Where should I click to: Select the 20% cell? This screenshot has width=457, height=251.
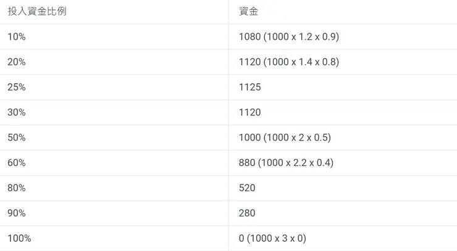coord(17,62)
